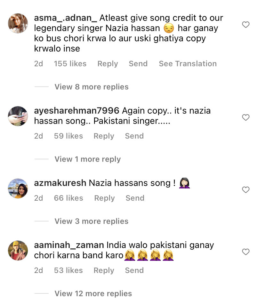The image size is (265, 304).
Task: Heart the azmakuresh comment
Action: 245,190
